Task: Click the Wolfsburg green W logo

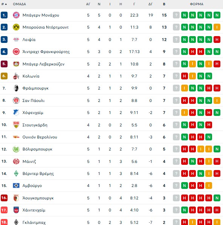Action: 16,149
